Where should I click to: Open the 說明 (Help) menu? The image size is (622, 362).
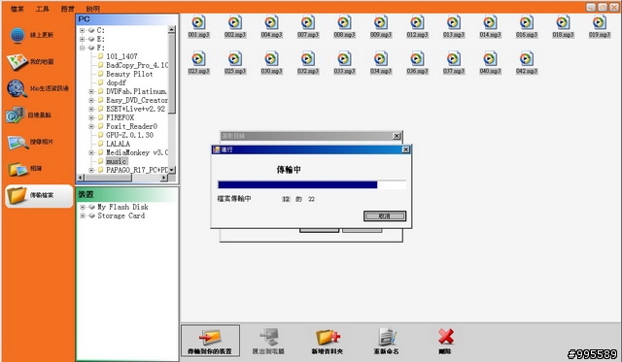93,9
